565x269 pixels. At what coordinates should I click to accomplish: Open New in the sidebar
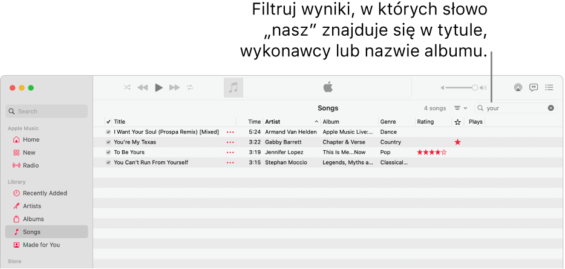(29, 153)
